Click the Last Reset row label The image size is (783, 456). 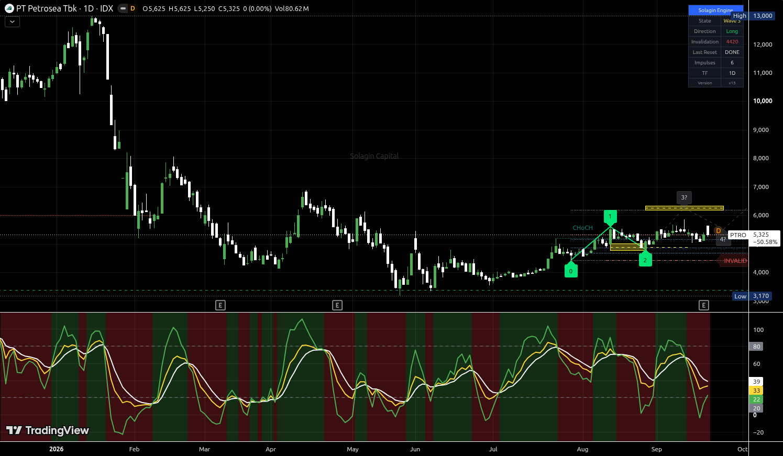coord(705,52)
